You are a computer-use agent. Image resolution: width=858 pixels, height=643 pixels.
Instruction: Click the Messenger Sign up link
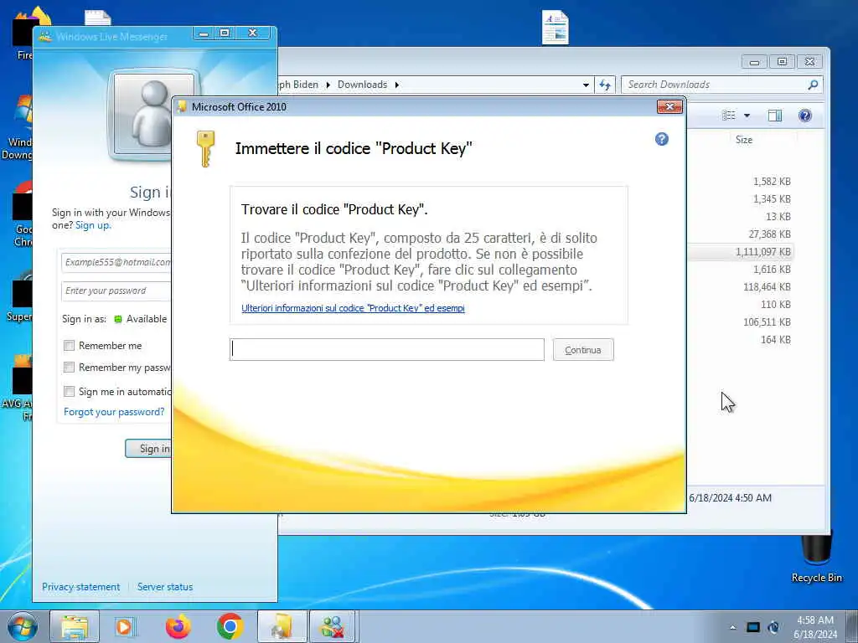point(92,225)
